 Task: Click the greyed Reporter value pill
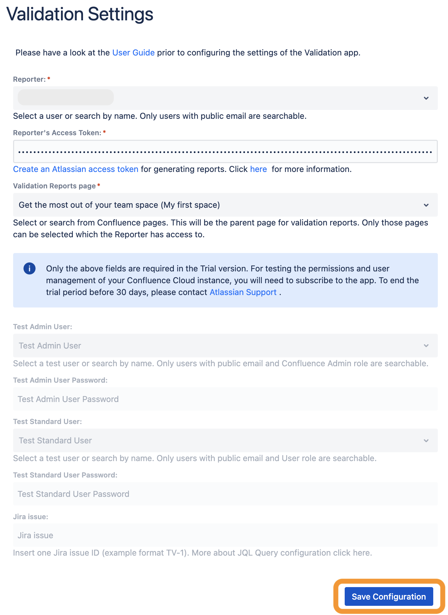tap(66, 97)
